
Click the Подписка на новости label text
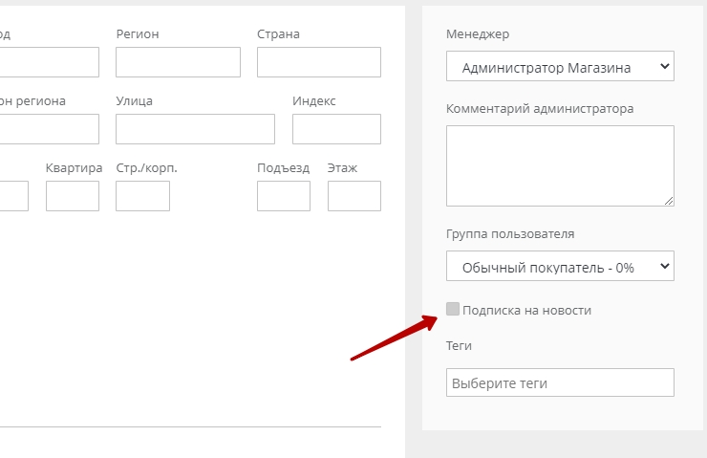[526, 310]
